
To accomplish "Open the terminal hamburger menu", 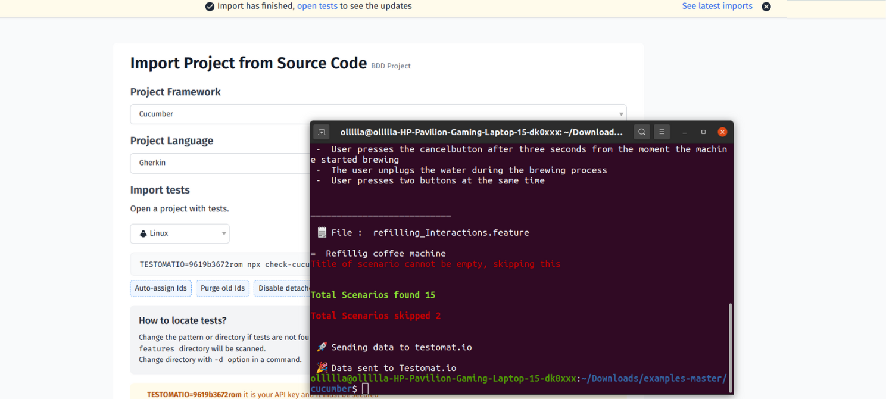I will click(x=662, y=132).
